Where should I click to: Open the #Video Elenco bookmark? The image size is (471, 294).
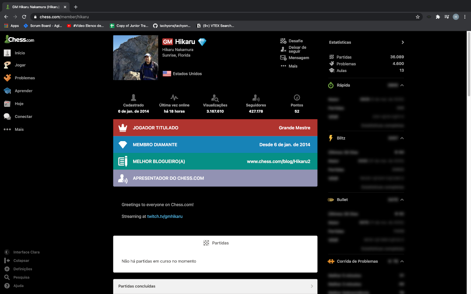86,26
